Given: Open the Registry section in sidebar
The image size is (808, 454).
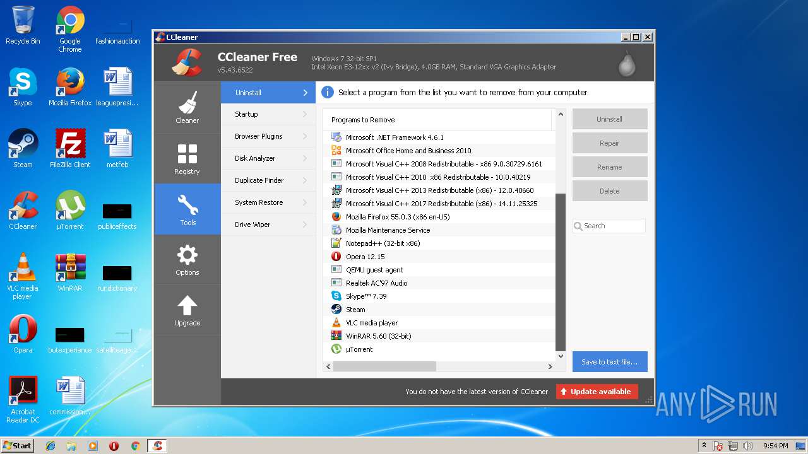Looking at the screenshot, I should [187, 158].
